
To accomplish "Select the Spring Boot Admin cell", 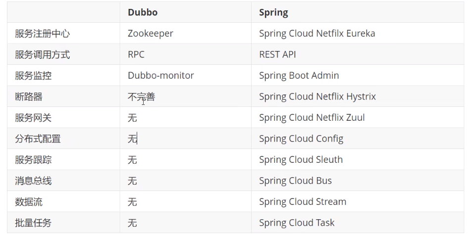I will pyautogui.click(x=299, y=76).
